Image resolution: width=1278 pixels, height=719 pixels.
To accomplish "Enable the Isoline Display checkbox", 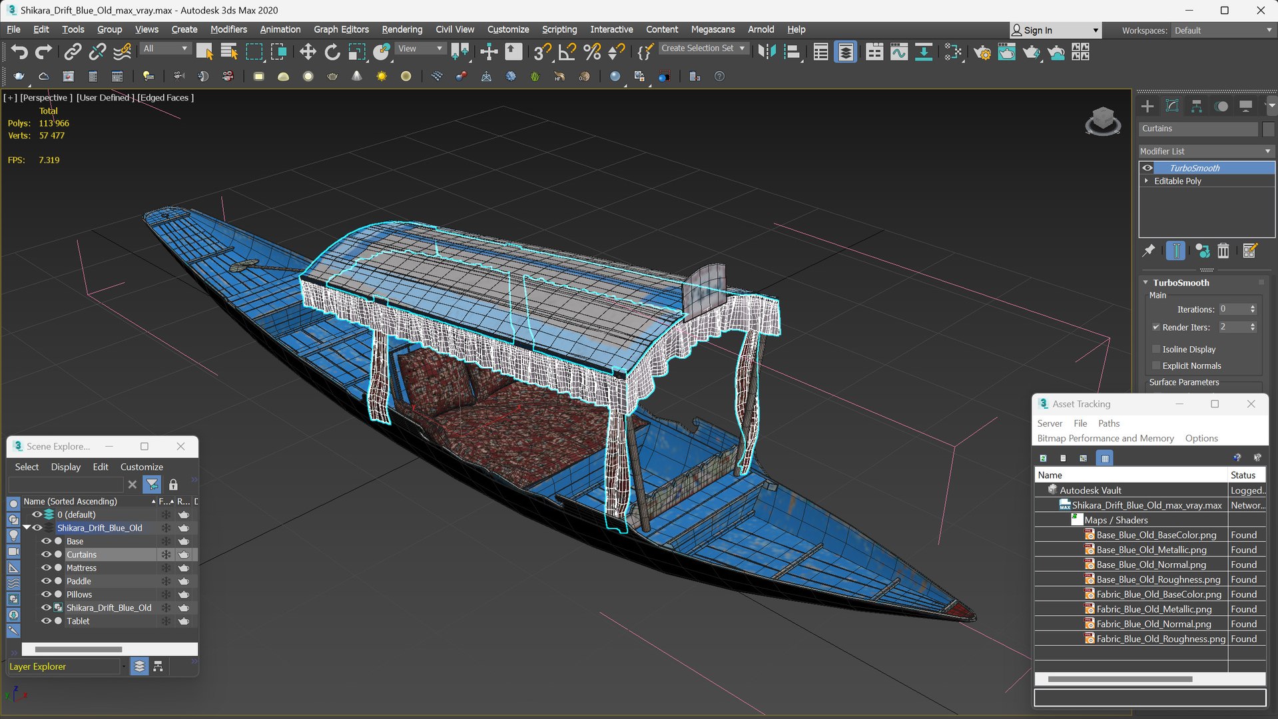I will 1156,349.
